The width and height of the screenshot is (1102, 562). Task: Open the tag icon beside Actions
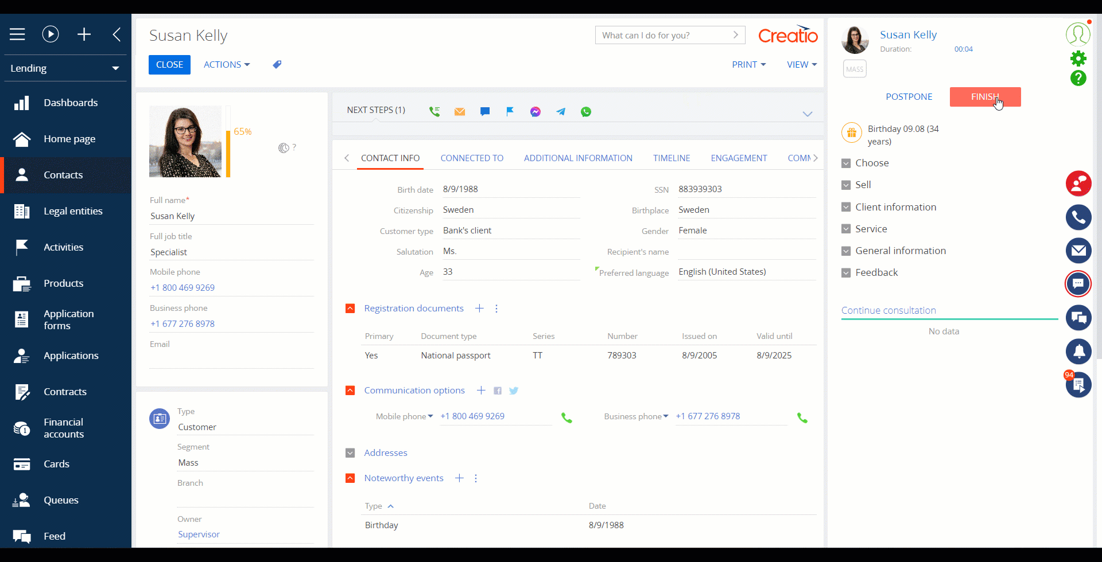[x=277, y=65]
